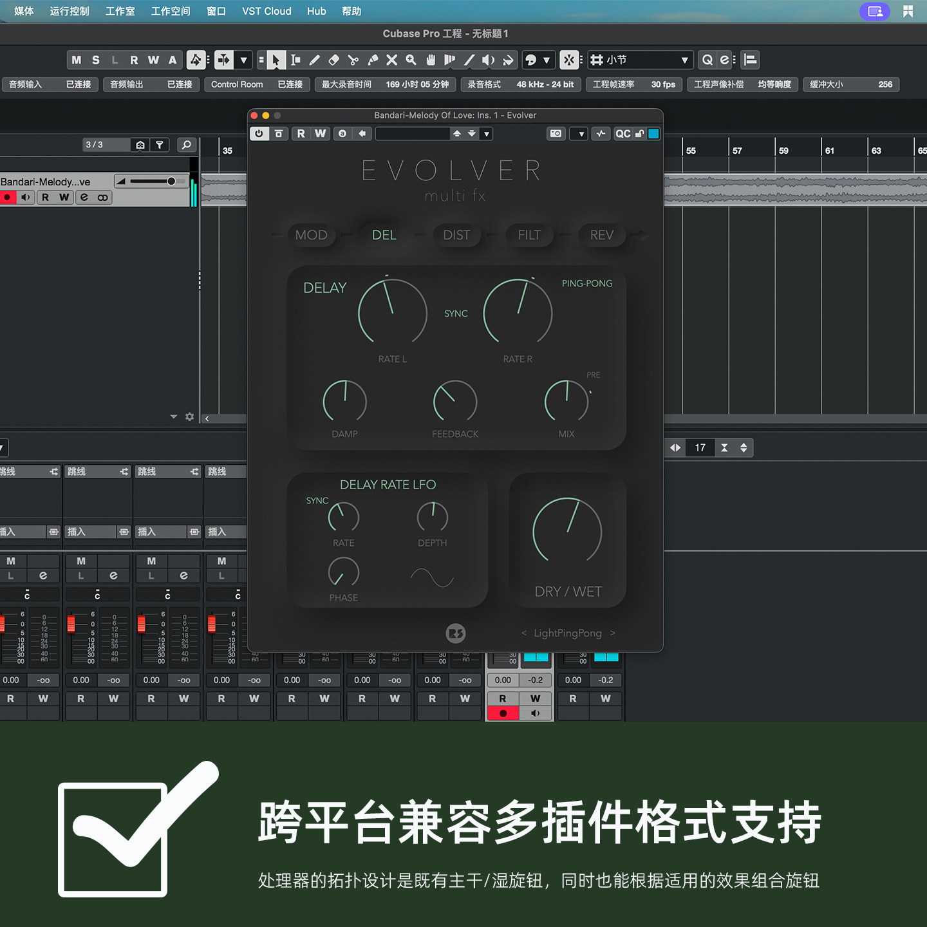
Task: Open the Hub menu
Action: coord(316,11)
